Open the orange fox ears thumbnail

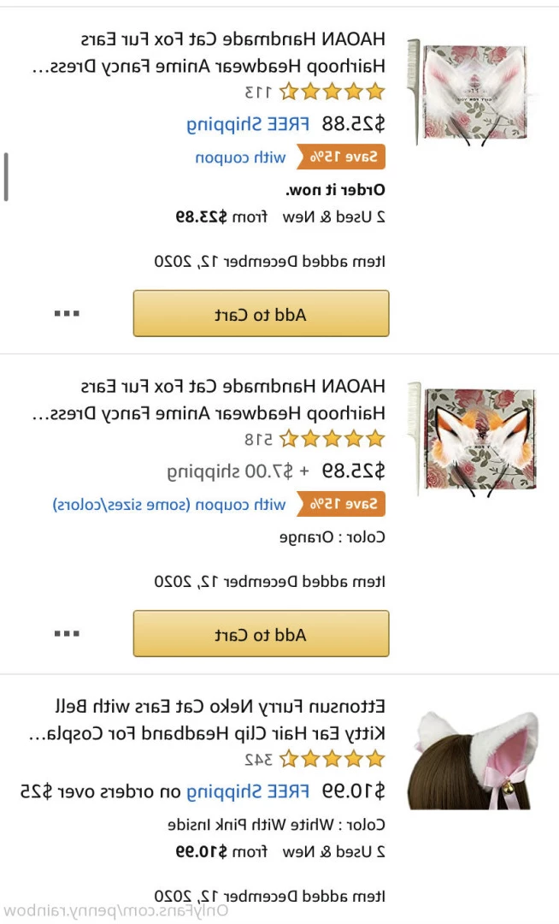pyautogui.click(x=475, y=439)
